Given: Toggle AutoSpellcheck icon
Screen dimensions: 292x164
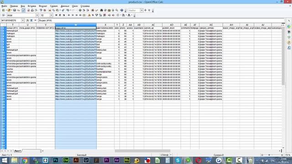Looking at the screenshot, I should [x=45, y=10].
